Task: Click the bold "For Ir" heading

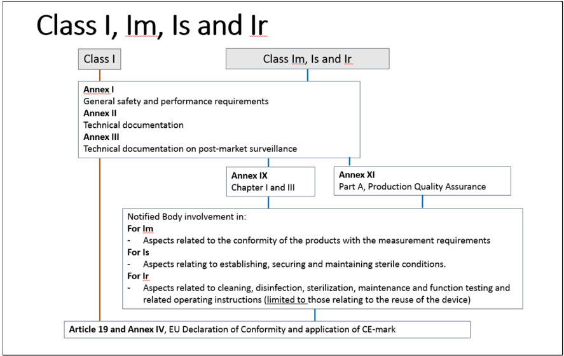Action: 138,276
